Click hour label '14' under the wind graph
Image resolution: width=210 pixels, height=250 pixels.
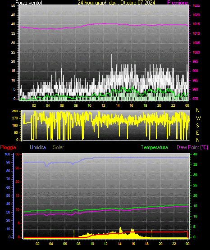(118, 105)
